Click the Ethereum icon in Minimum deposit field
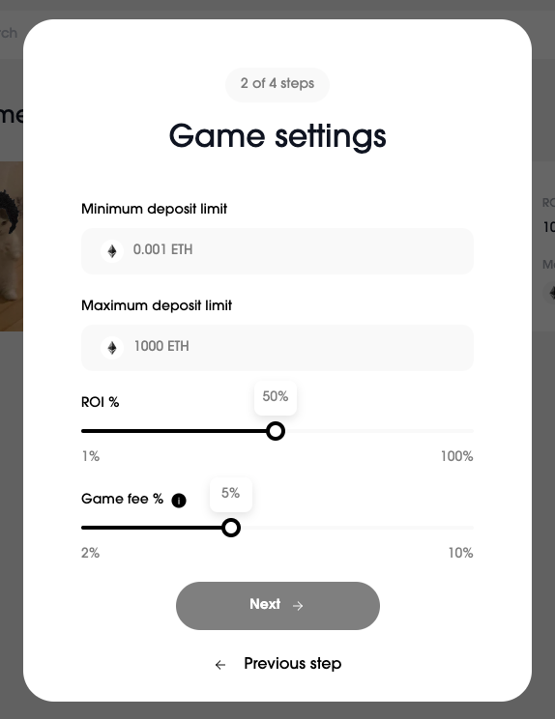 pyautogui.click(x=112, y=251)
